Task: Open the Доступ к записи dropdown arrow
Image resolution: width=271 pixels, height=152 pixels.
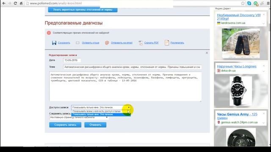Action: coord(129,107)
